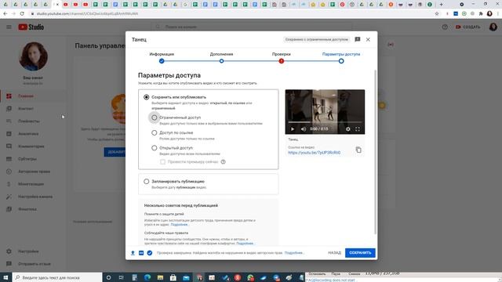The width and height of the screenshot is (502, 282).
Task: Select Ограниченный доступ radio option
Action: tap(155, 117)
